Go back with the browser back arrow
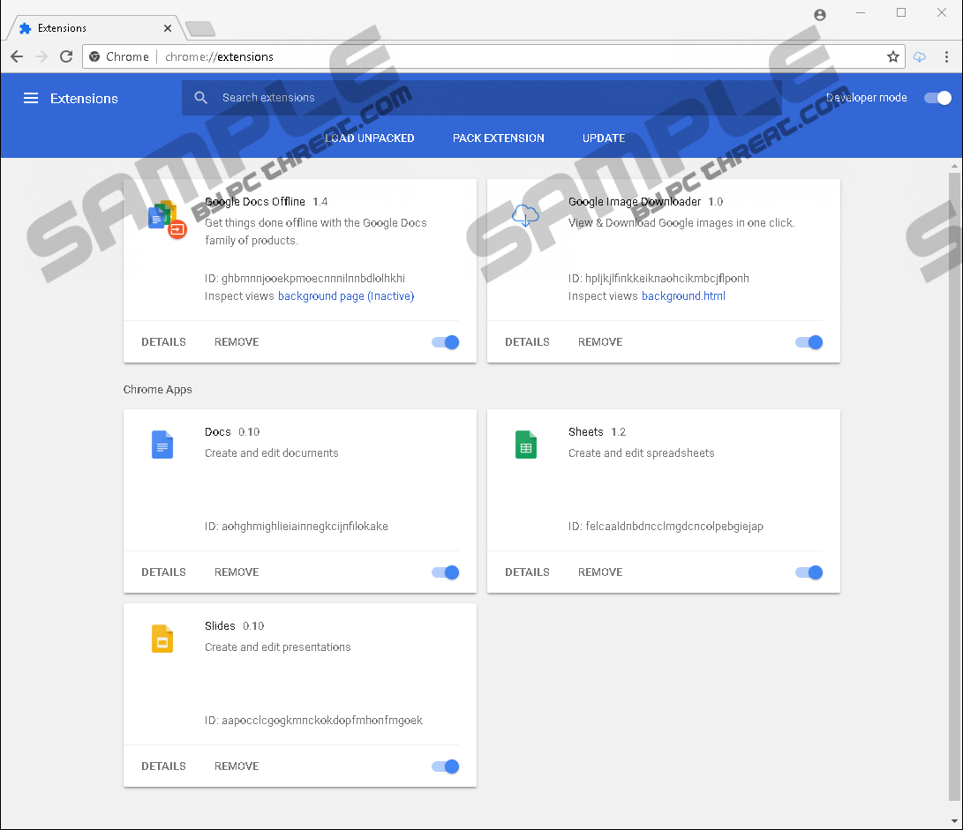 (17, 56)
